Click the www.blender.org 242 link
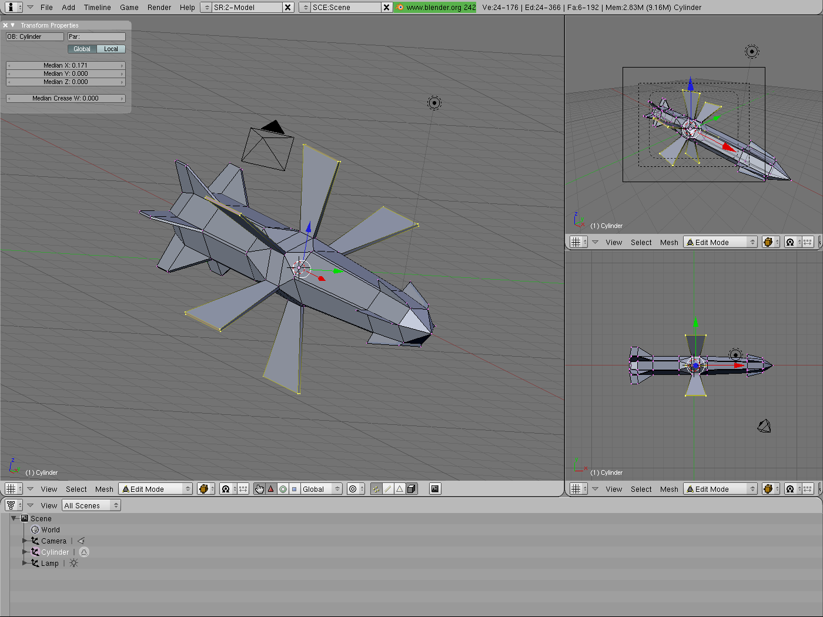Image resolution: width=823 pixels, height=617 pixels. 436,8
